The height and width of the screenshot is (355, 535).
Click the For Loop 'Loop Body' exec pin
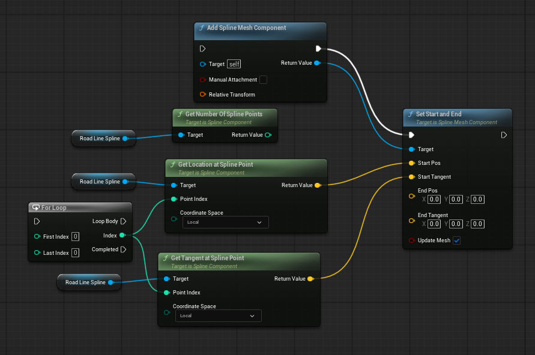[123, 221]
